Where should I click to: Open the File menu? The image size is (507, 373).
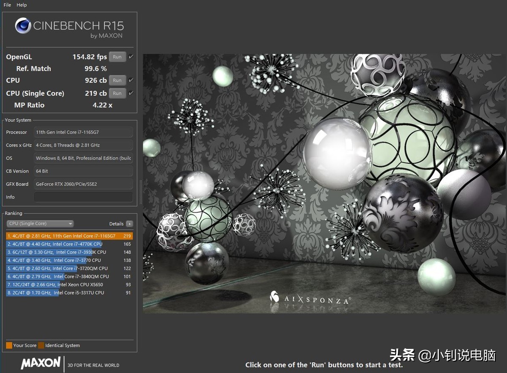[x=7, y=5]
